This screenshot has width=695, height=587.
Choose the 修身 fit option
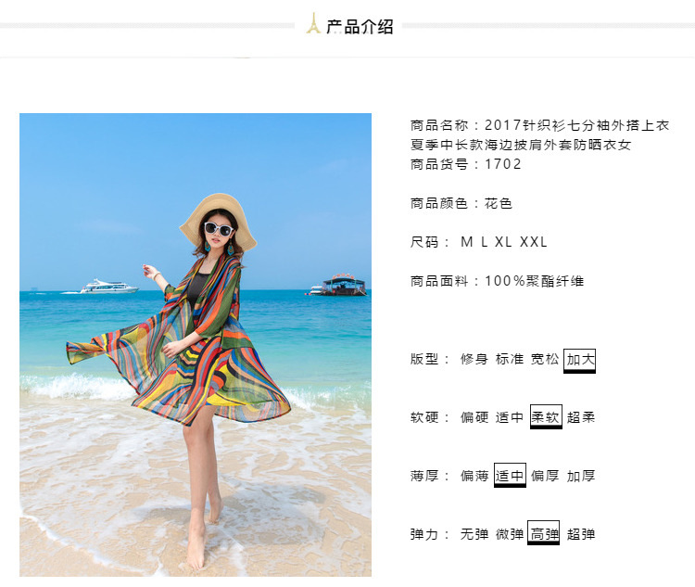(474, 359)
